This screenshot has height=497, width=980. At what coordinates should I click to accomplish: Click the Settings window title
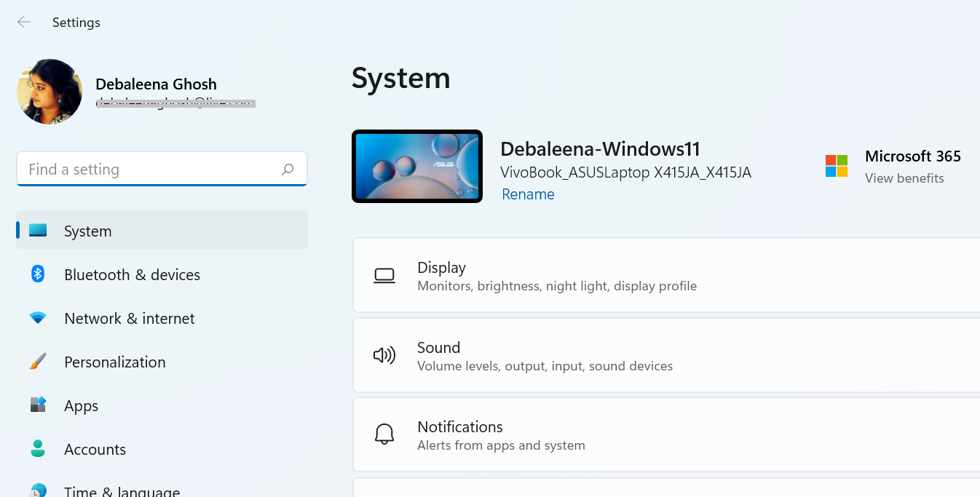(76, 23)
